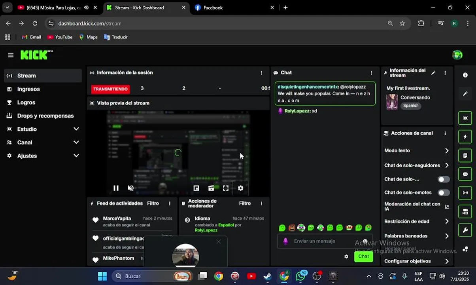Image resolution: width=476 pixels, height=285 pixels.
Task: Open chat settings gear near Chat button
Action: (x=346, y=256)
